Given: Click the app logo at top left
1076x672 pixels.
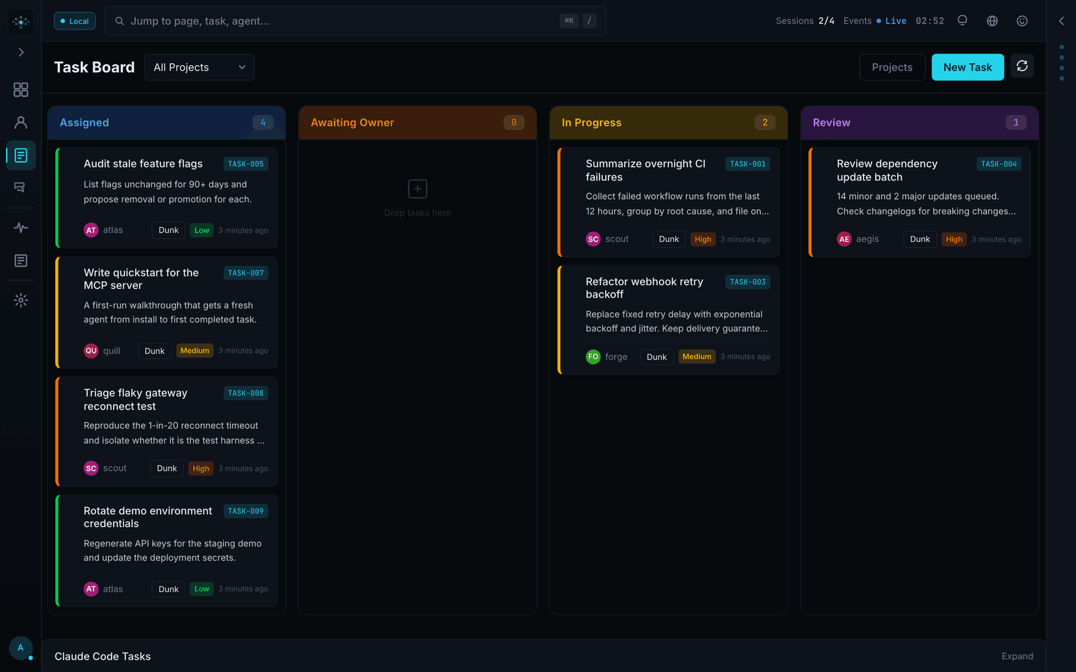Looking at the screenshot, I should tap(21, 22).
